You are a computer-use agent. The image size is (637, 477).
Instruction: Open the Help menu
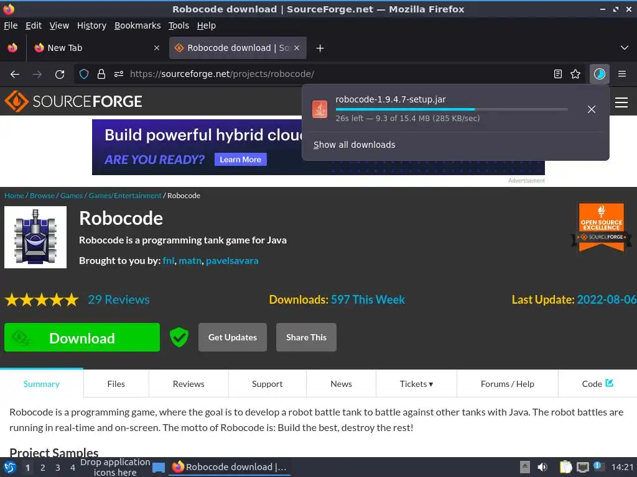tap(207, 25)
